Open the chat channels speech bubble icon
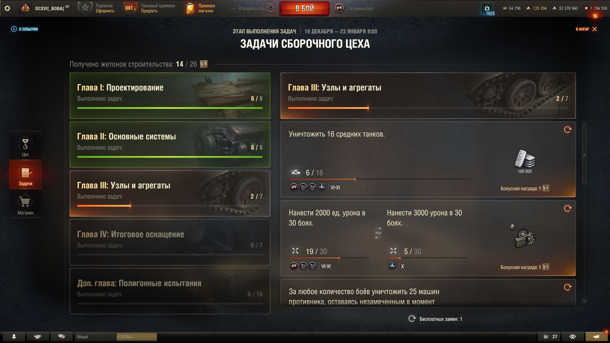This screenshot has height=343, width=610. 62,337
